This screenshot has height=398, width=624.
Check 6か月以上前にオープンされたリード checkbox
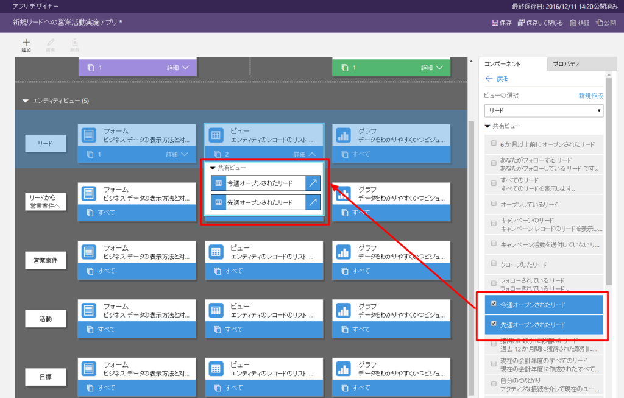pos(494,143)
